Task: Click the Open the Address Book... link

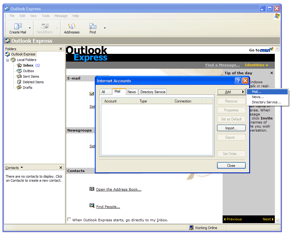Action: [119, 189]
